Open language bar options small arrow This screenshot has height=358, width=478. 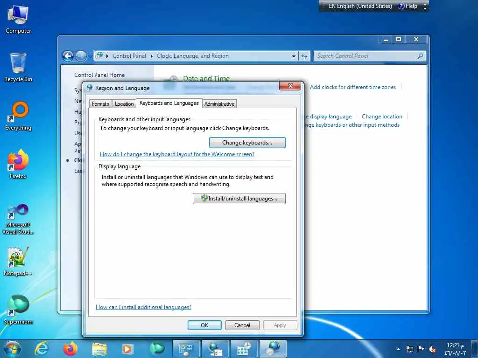pyautogui.click(x=425, y=8)
